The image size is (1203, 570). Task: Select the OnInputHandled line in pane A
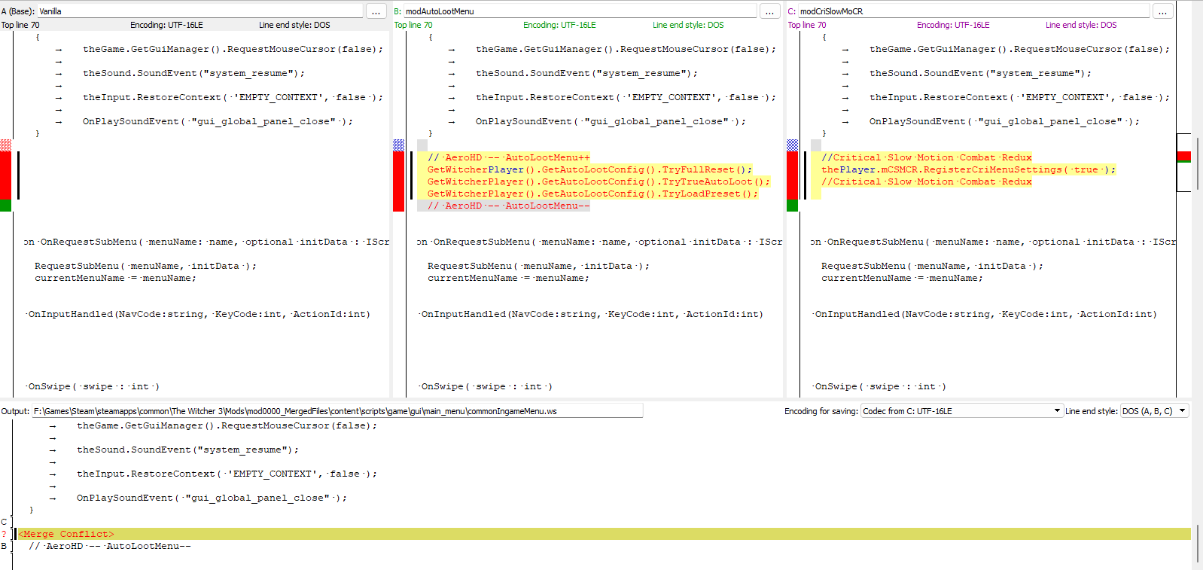(x=199, y=314)
